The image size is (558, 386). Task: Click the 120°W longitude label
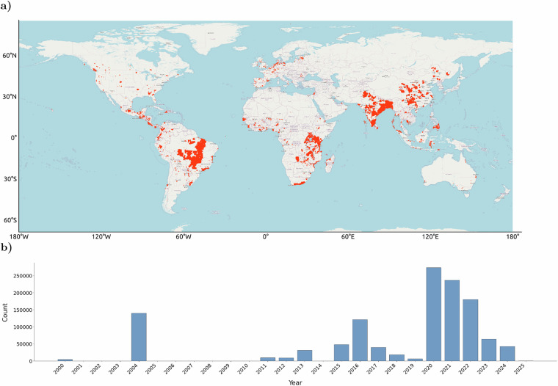(x=101, y=237)
